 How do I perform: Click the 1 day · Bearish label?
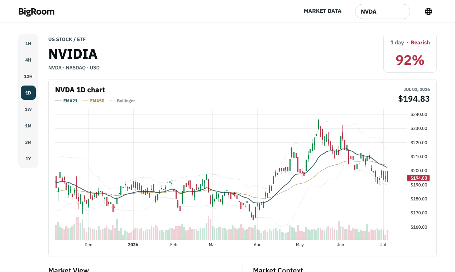coord(410,43)
